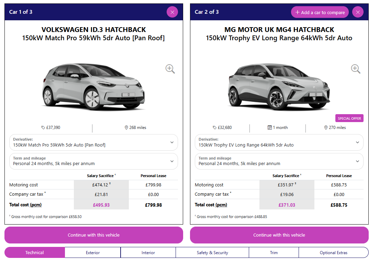
Task: Close the Car 1 of 3 panel
Action: point(172,12)
